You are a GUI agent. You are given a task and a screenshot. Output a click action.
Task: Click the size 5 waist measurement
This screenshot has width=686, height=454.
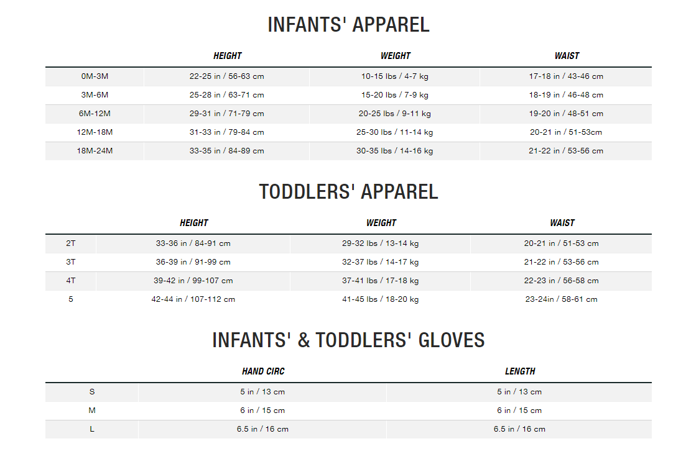[562, 299]
